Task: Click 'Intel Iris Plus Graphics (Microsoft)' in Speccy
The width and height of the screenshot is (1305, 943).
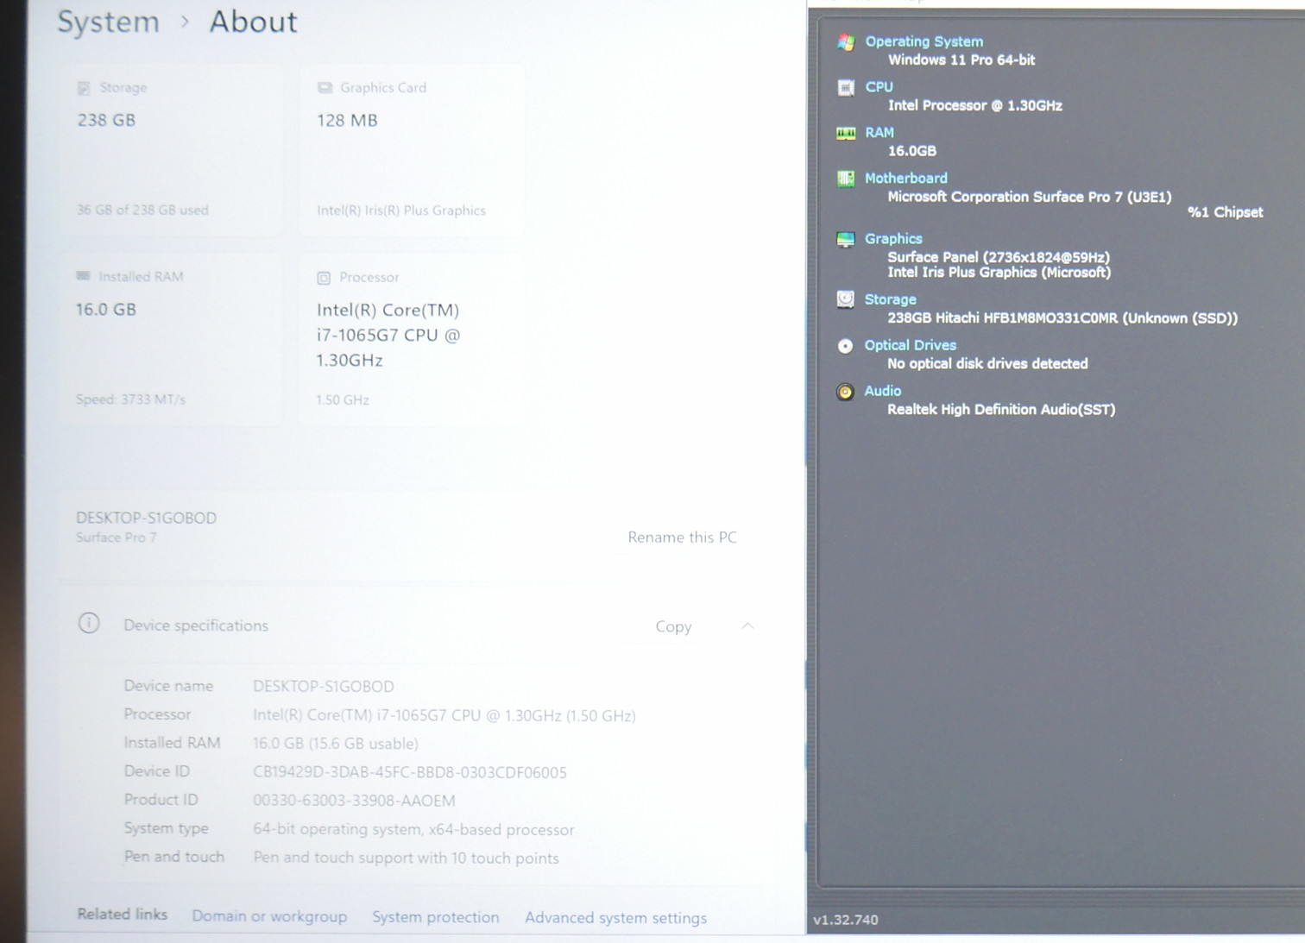Action: pyautogui.click(x=999, y=273)
